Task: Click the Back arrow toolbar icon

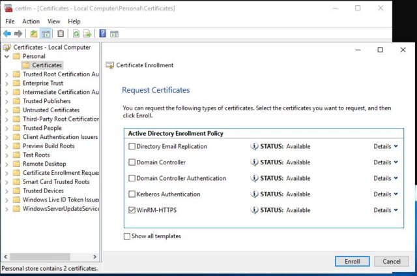Action: [x=7, y=33]
